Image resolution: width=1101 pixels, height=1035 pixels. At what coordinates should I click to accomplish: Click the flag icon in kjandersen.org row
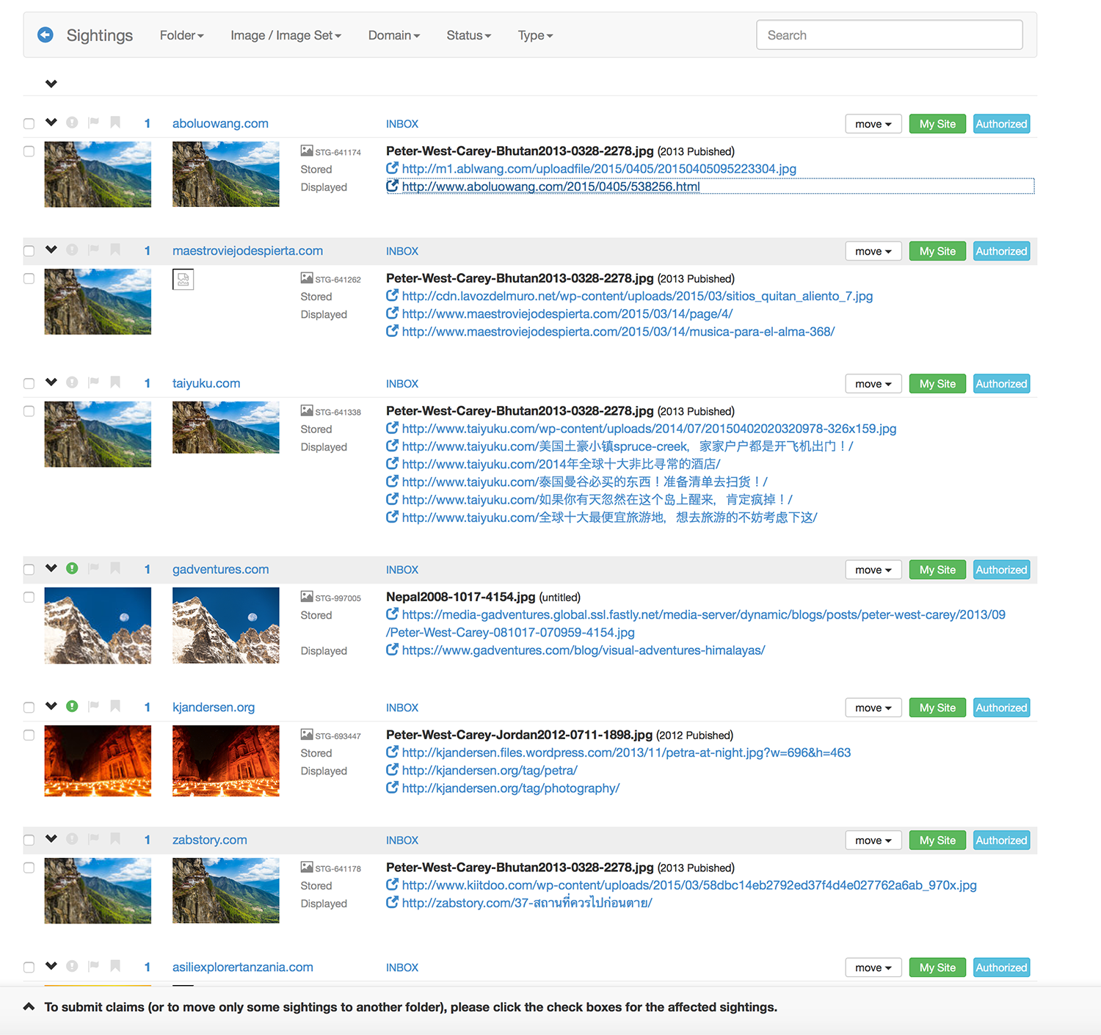94,706
